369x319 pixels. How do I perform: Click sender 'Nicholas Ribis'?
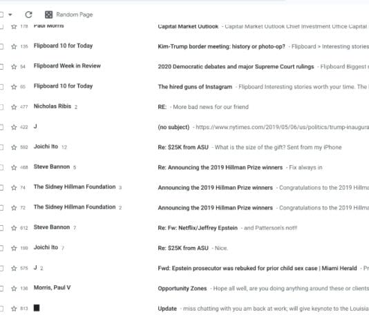coord(53,106)
